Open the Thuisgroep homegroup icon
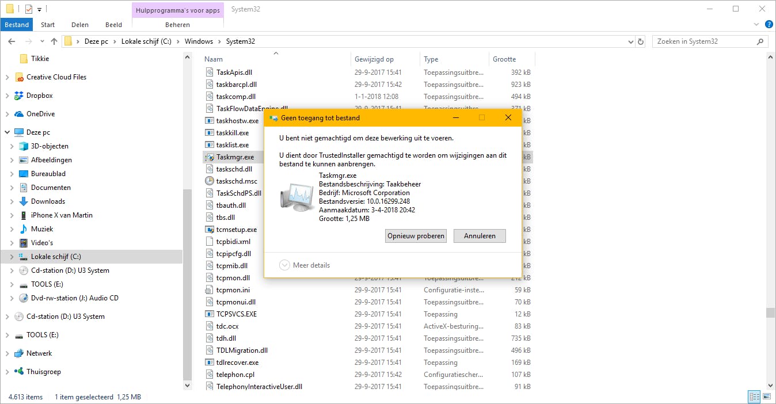Viewport: 776px width, 404px height. 20,372
